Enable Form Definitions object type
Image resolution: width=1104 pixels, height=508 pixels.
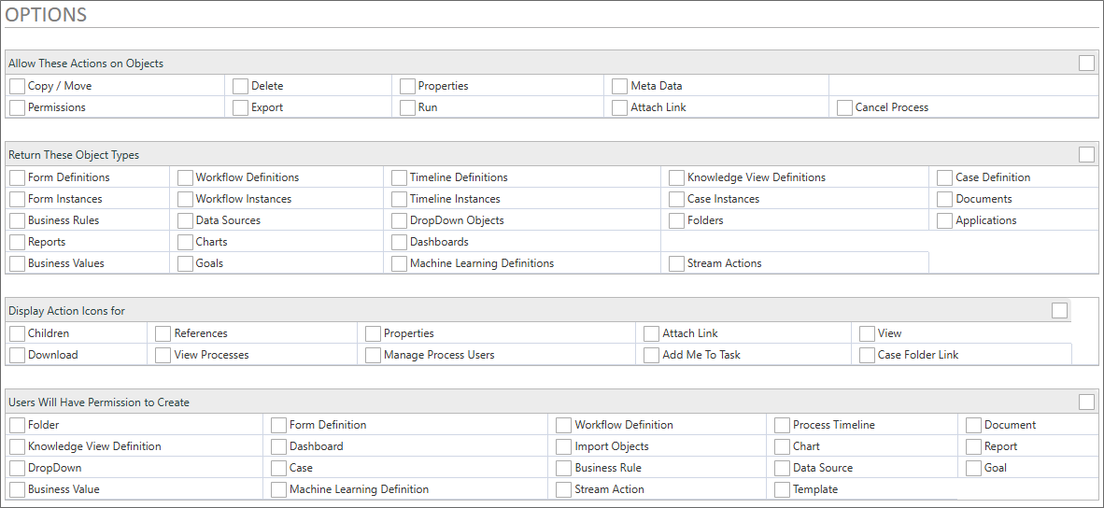coord(18,177)
